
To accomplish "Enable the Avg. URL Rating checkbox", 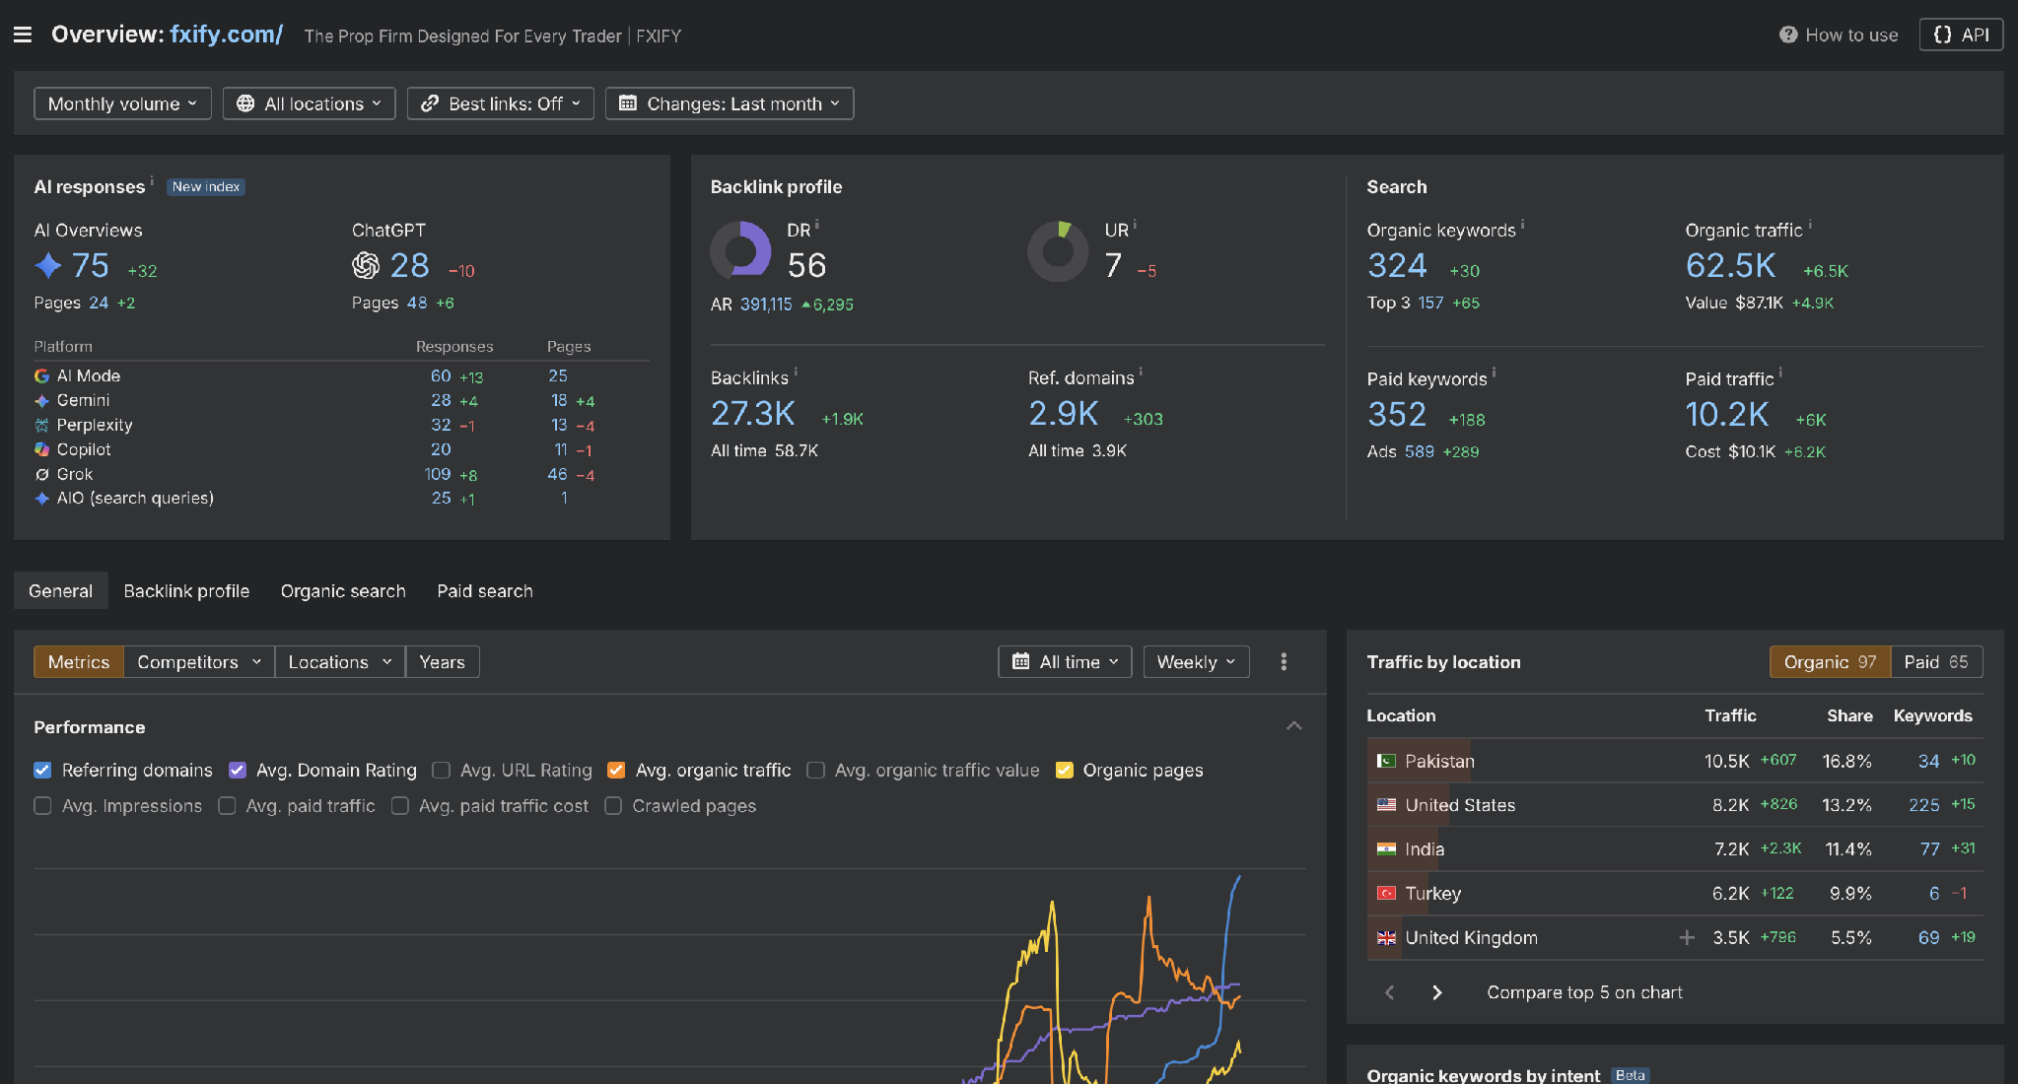I will tap(442, 771).
